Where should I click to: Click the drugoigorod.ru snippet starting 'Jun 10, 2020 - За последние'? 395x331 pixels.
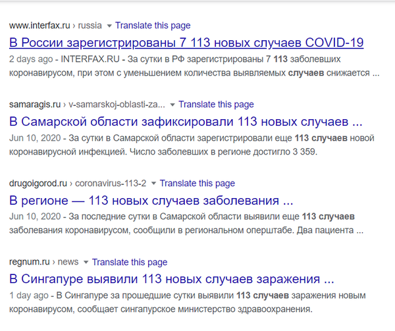point(182,216)
